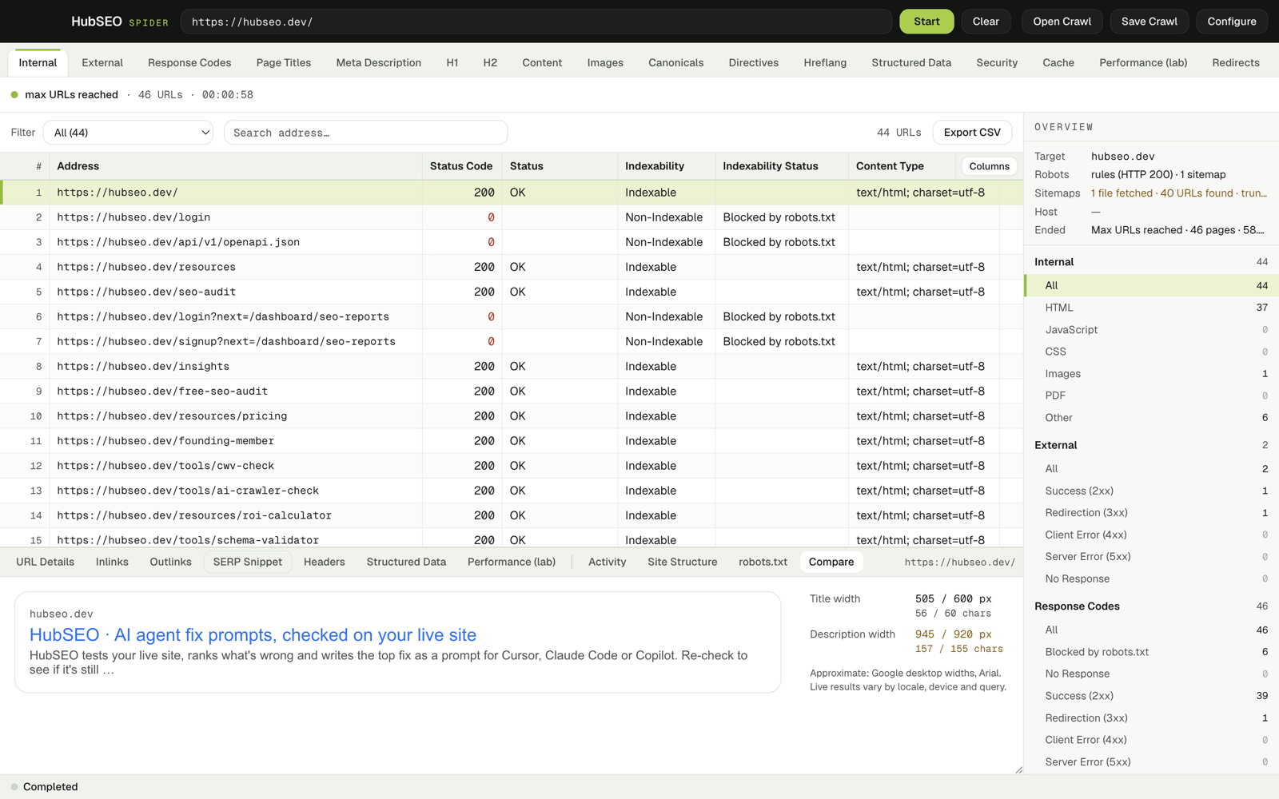Screen dimensions: 1279x799
Task: Select External Redirection (3xx) in overview
Action: (x=1151, y=513)
